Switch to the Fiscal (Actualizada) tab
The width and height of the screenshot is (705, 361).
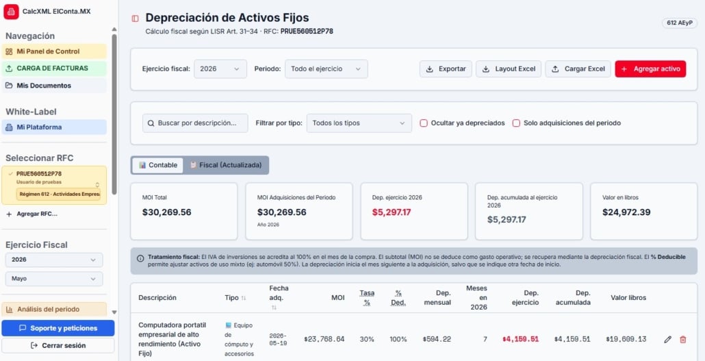click(226, 165)
